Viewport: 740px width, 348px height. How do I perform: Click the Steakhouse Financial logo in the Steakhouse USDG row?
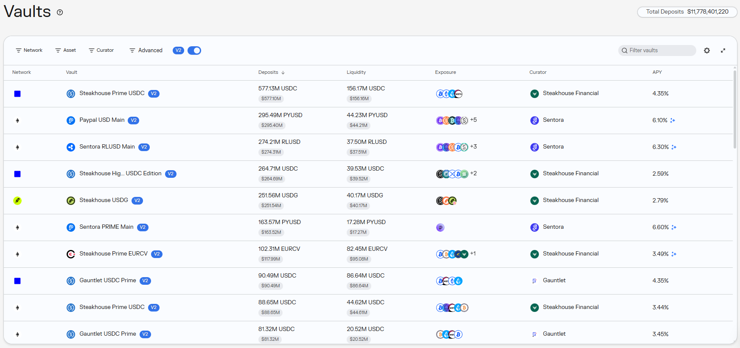pyautogui.click(x=535, y=201)
